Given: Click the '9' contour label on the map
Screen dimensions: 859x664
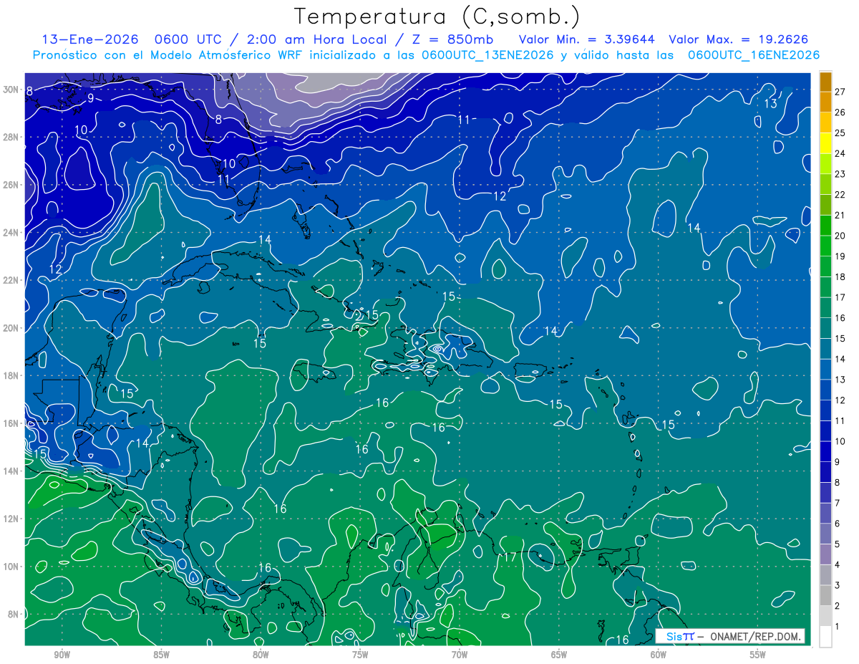Looking at the screenshot, I should point(91,98).
